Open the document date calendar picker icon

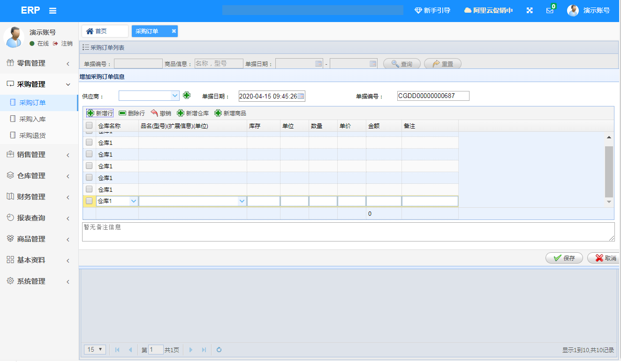(x=301, y=96)
